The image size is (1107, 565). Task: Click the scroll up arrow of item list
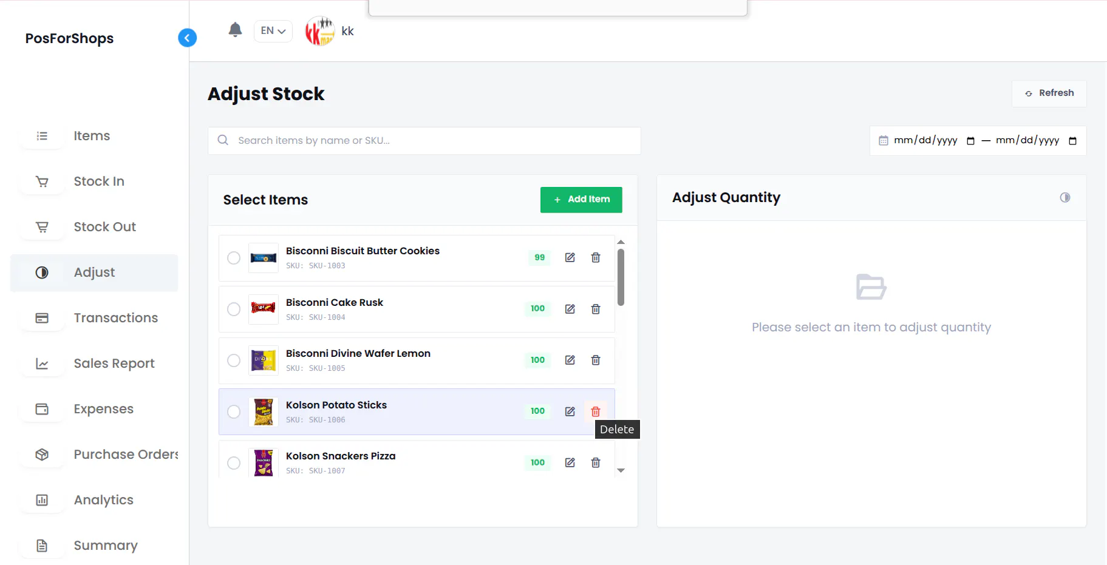621,242
